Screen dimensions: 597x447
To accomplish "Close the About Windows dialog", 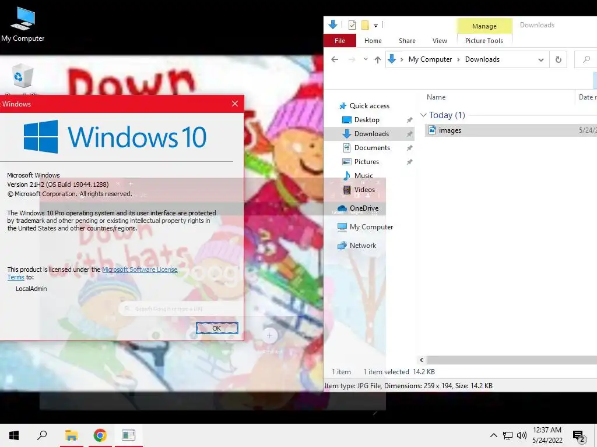I will click(x=235, y=104).
